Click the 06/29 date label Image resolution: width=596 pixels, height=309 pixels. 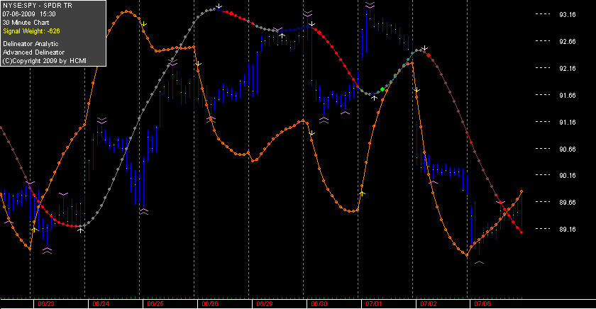point(265,304)
